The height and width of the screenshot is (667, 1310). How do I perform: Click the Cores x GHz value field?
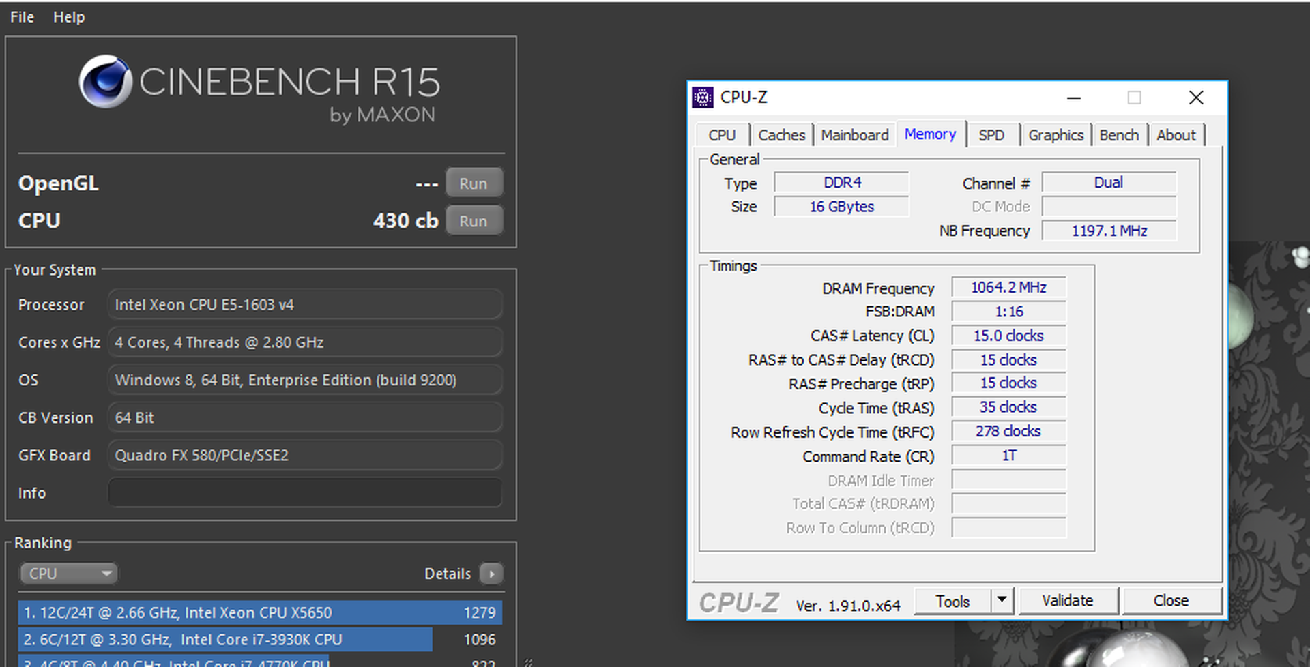305,342
